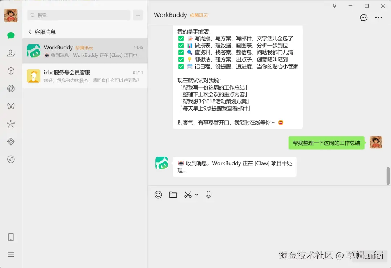Screen dimensions: 391x268
Task: Open the three-dot more options menu
Action: click(x=378, y=18)
